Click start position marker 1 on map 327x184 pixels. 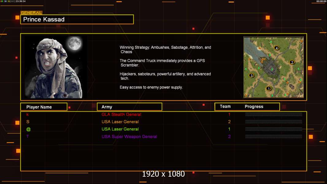[269, 89]
